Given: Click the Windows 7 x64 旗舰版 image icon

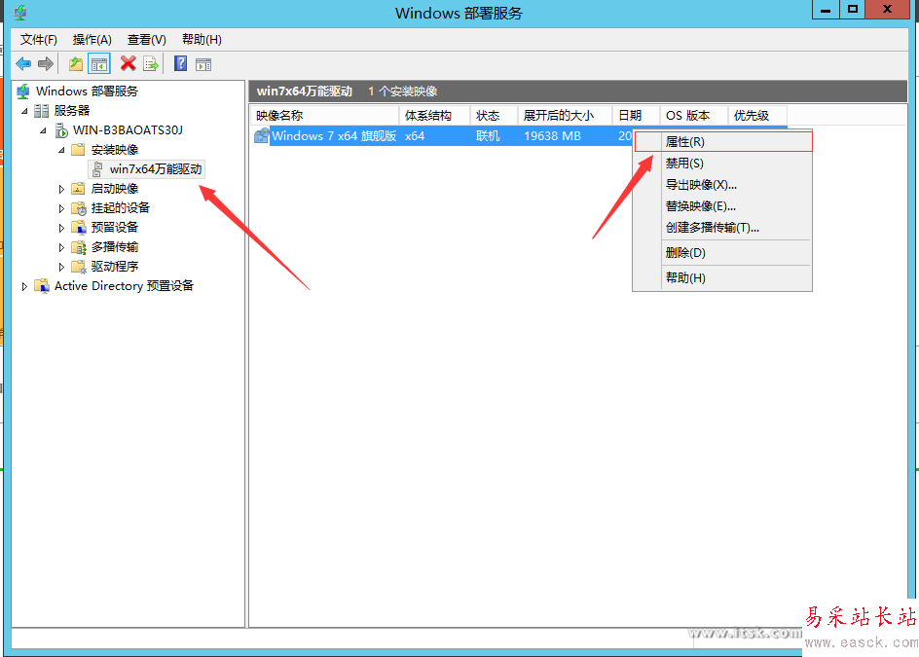Looking at the screenshot, I should point(262,136).
